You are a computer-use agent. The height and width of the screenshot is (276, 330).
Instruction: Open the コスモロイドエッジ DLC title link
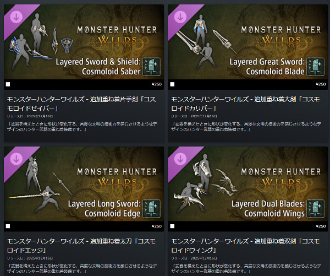(81, 246)
